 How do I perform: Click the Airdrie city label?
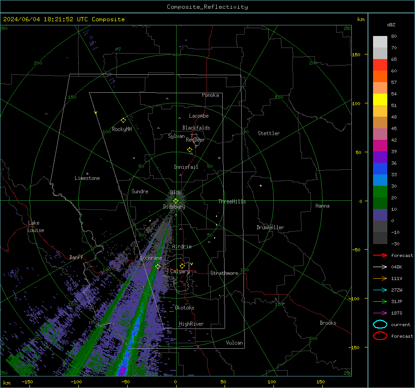[x=182, y=246]
